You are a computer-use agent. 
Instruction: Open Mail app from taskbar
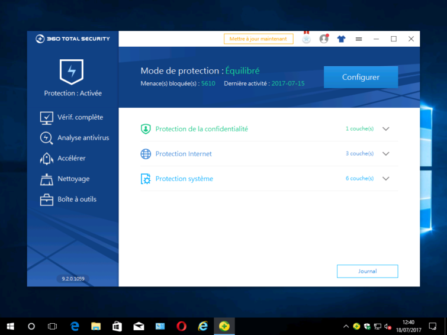139,326
